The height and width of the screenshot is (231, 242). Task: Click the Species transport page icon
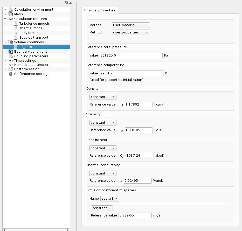tap(15, 37)
